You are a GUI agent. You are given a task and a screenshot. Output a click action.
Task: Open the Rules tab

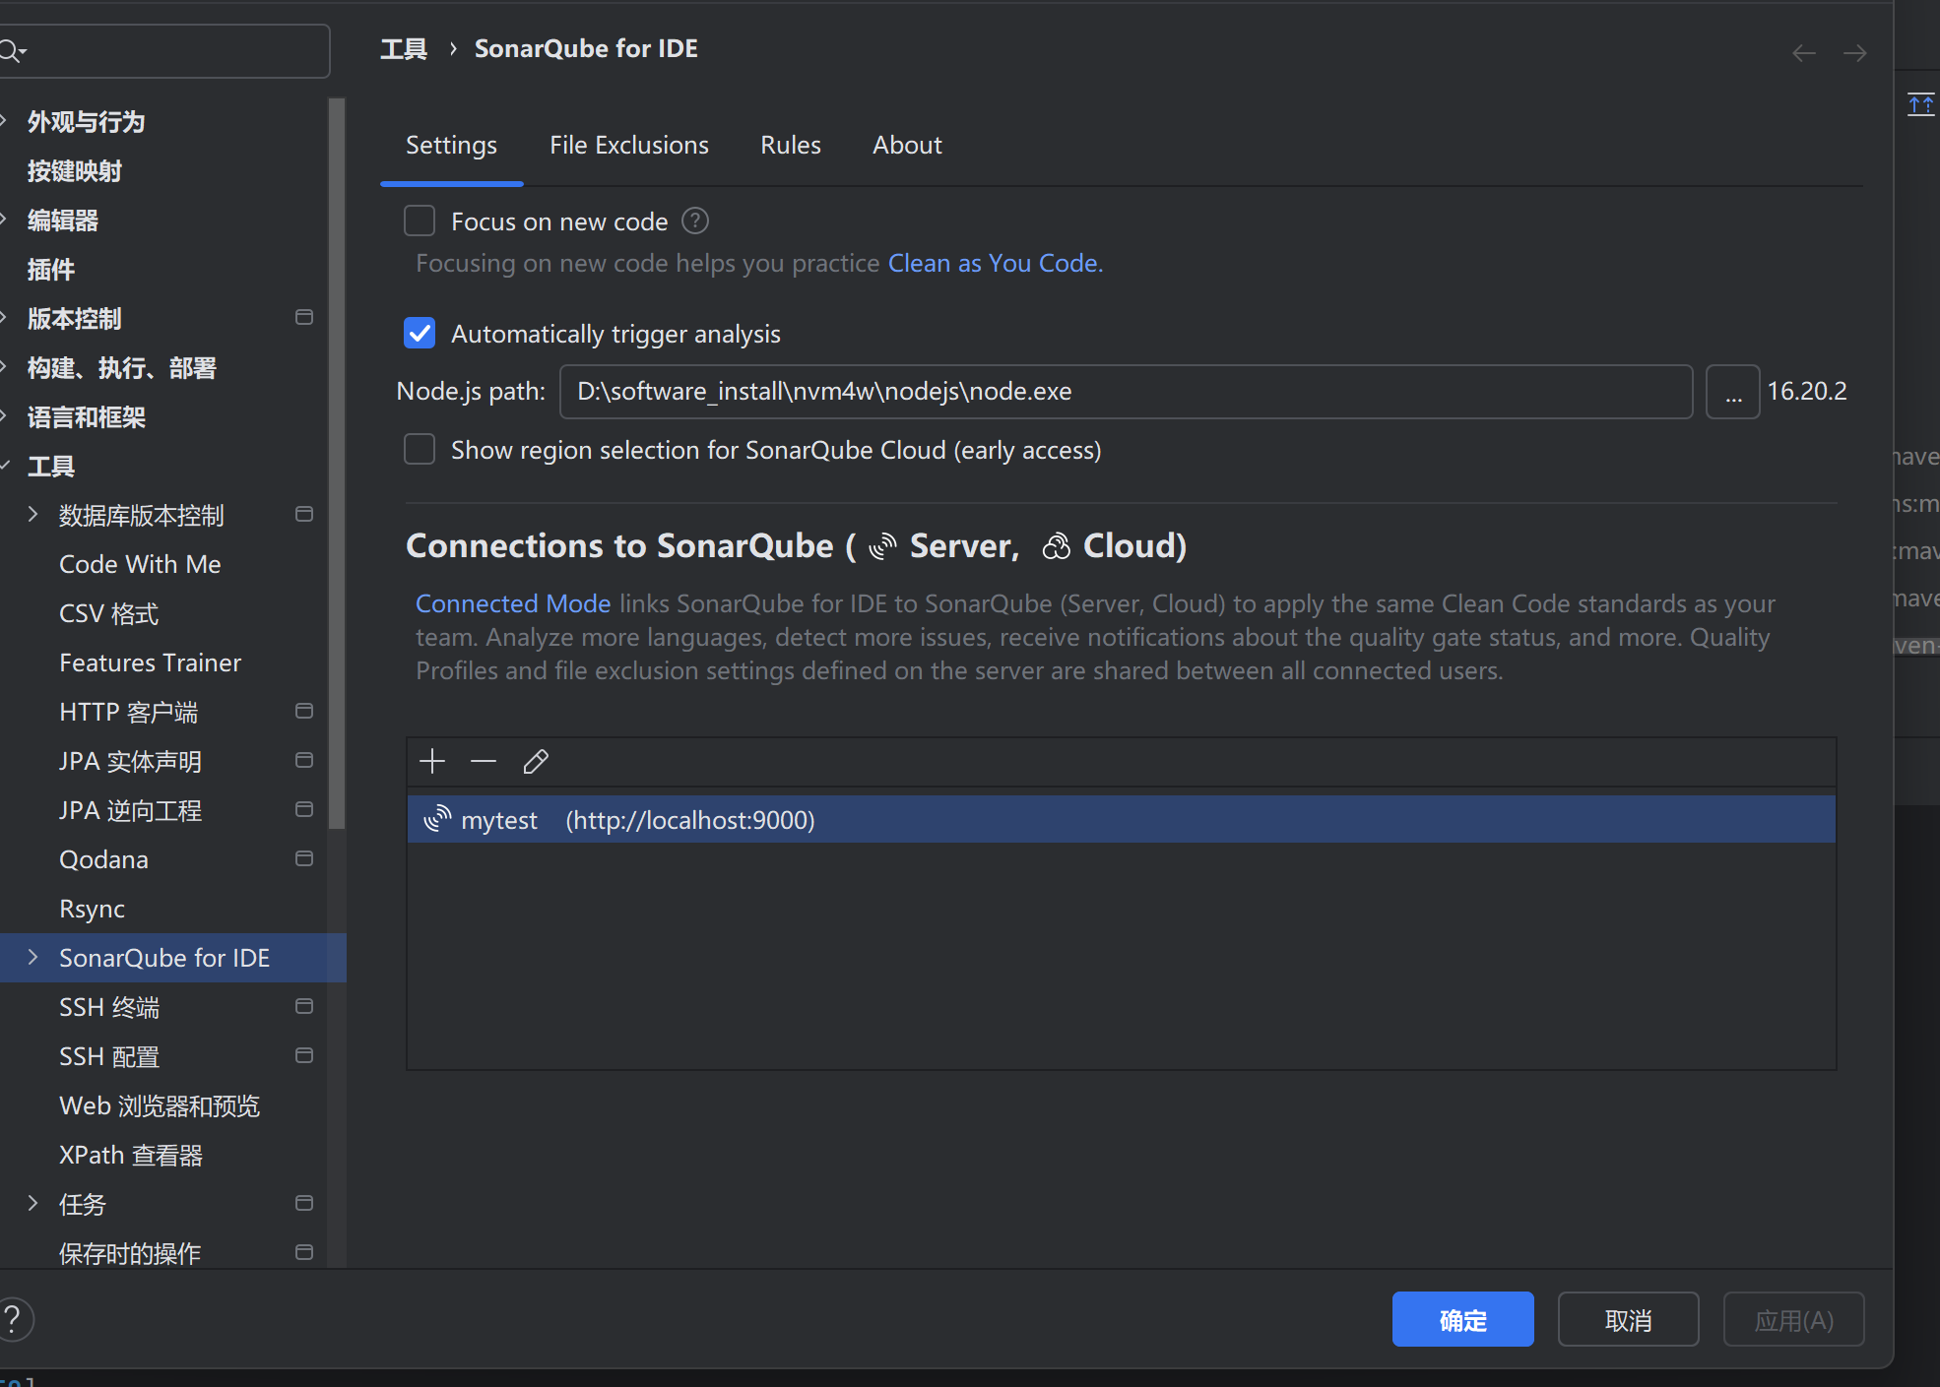point(791,145)
